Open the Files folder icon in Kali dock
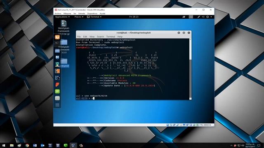Image resolution: width=264 pixels, height=148 pixels. tap(57, 51)
